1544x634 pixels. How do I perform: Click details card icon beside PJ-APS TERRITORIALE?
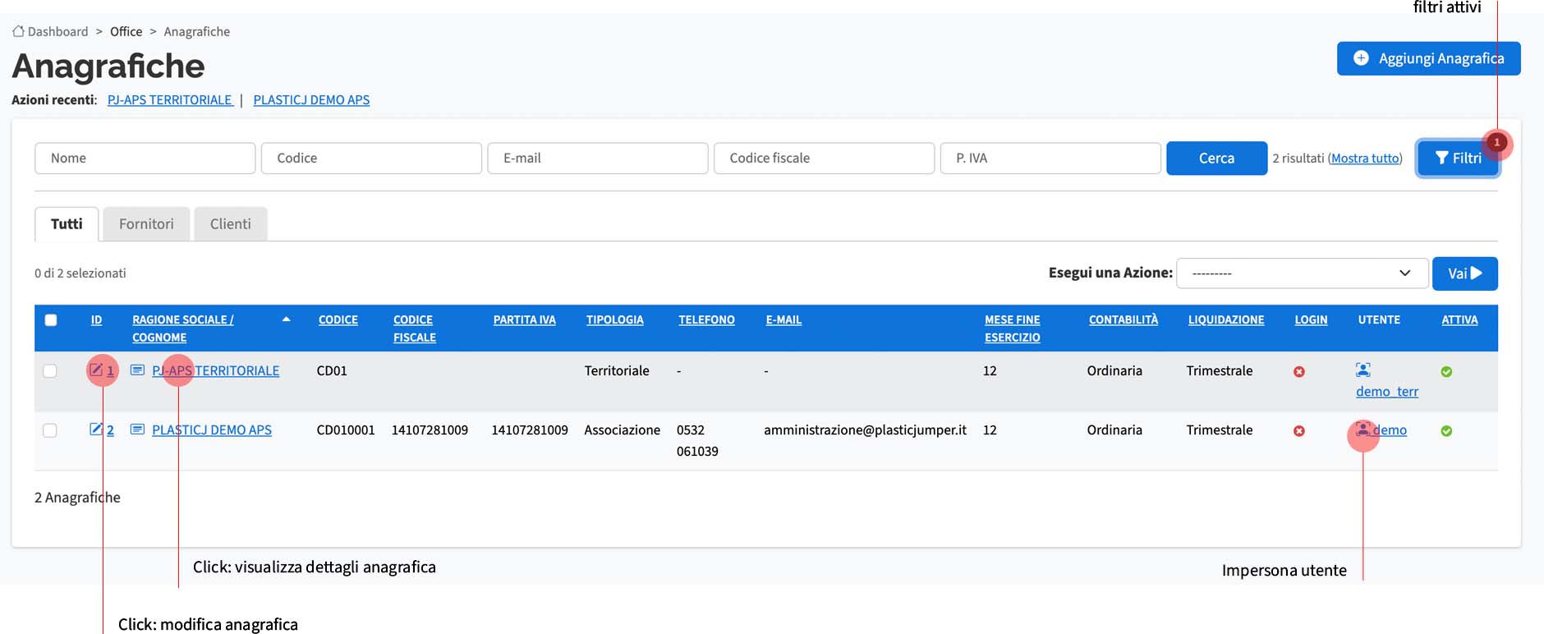pos(137,370)
